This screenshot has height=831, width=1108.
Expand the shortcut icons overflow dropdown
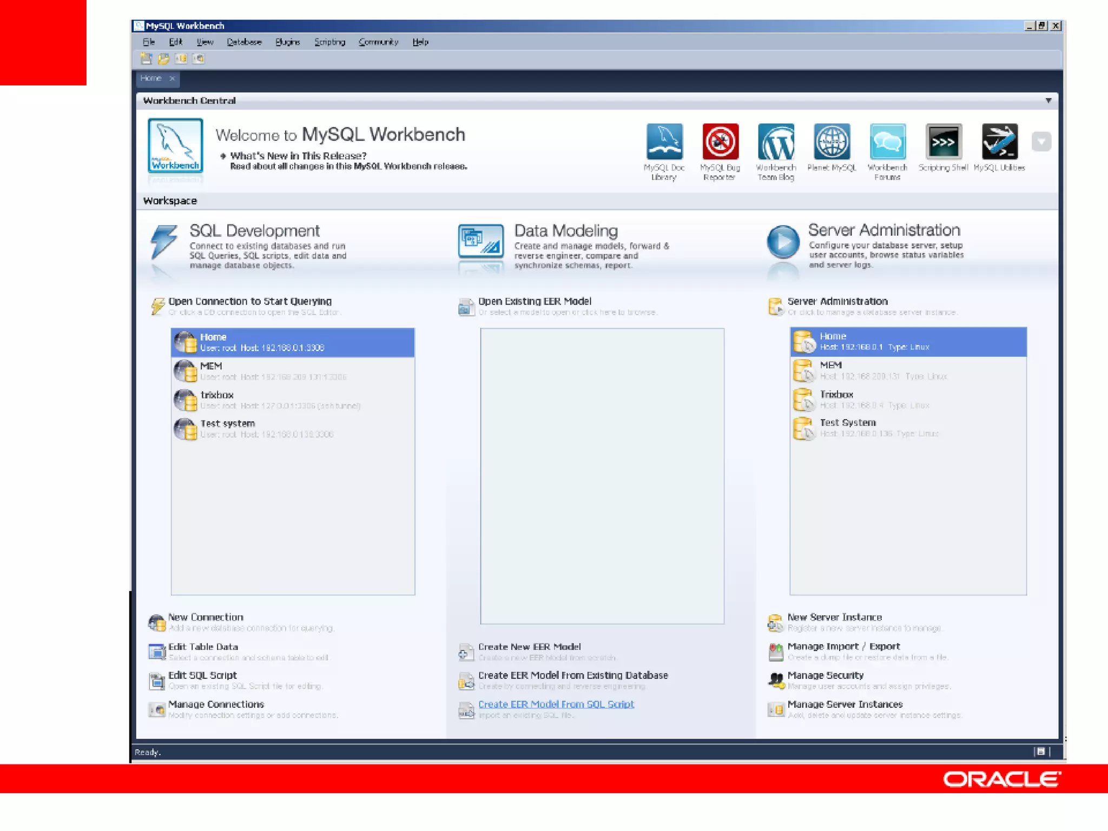click(1041, 142)
